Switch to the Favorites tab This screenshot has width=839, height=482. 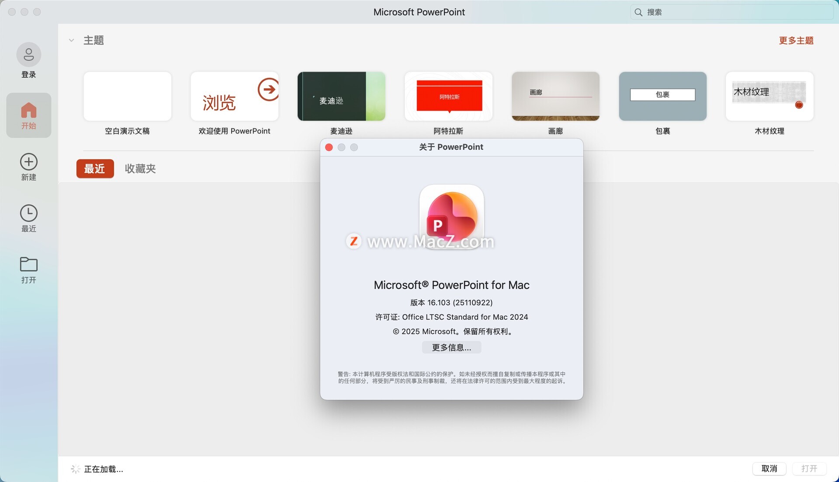coord(140,169)
